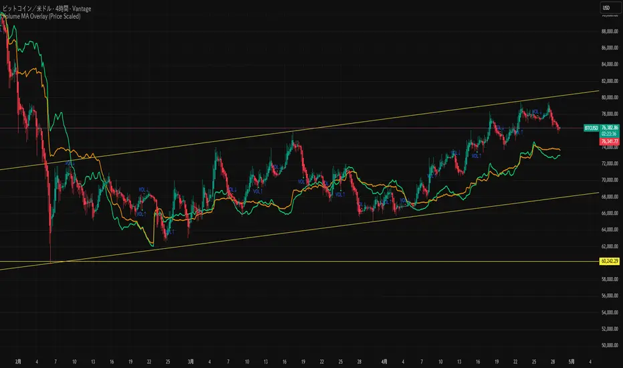
Task: Click the 82,000.00 price axis label
Action: [x=610, y=81]
